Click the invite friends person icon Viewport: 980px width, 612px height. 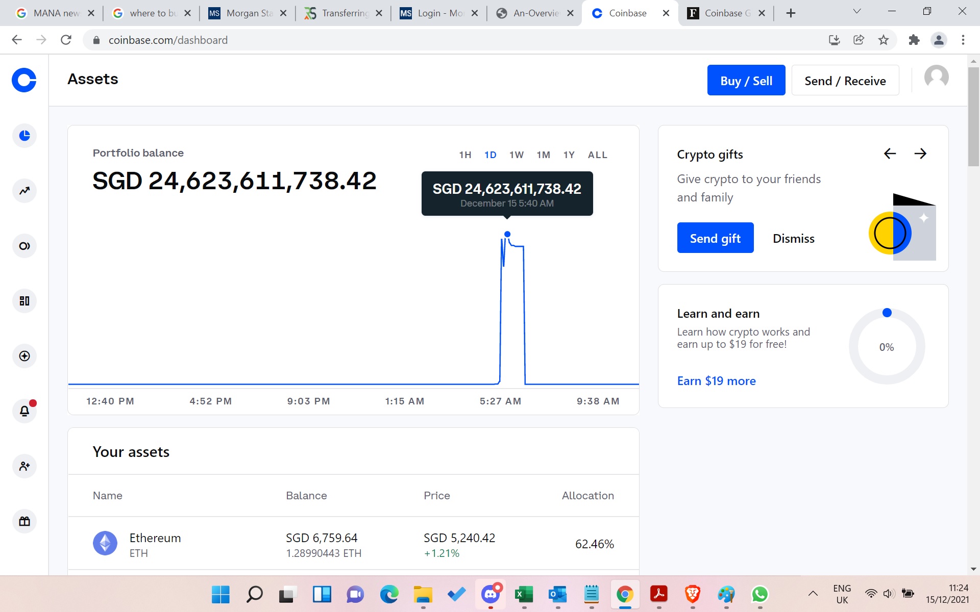(24, 466)
